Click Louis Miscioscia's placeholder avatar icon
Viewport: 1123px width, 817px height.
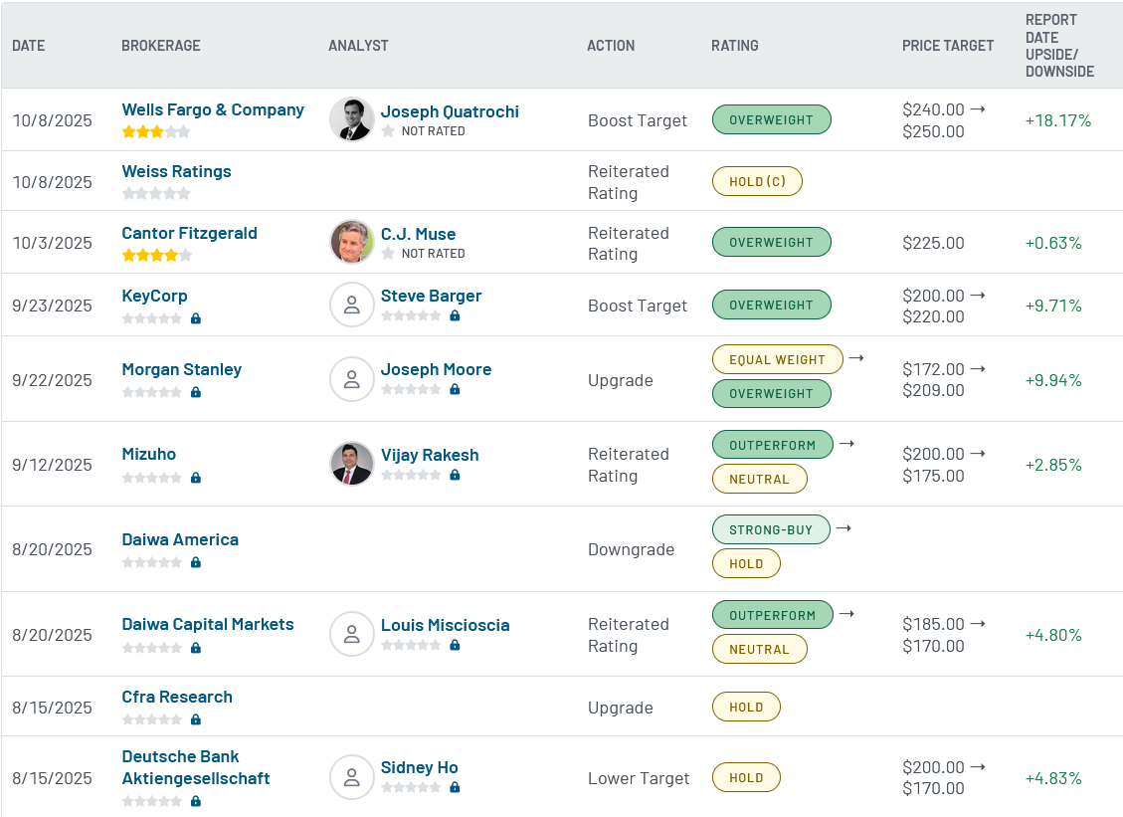pyautogui.click(x=352, y=634)
